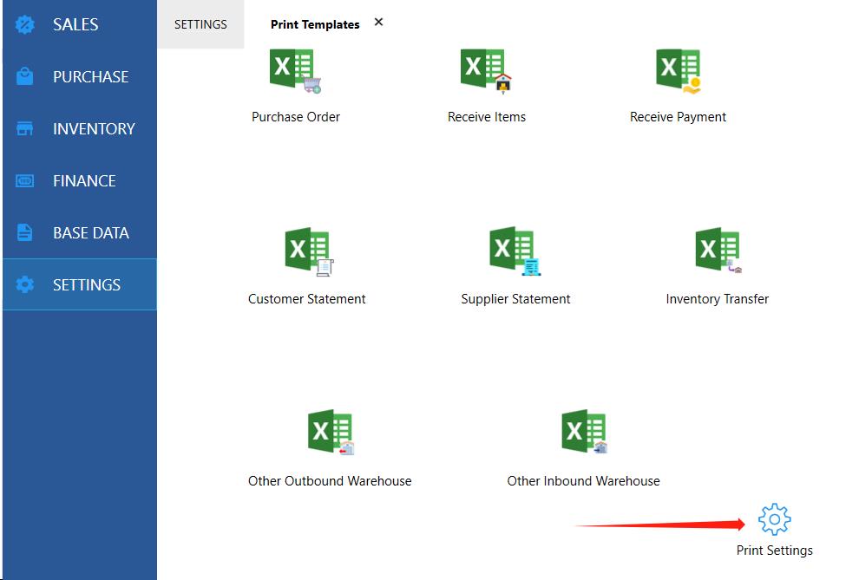Screen dimensions: 859x580
Task: Click the Finance sidebar icon
Action: click(24, 180)
